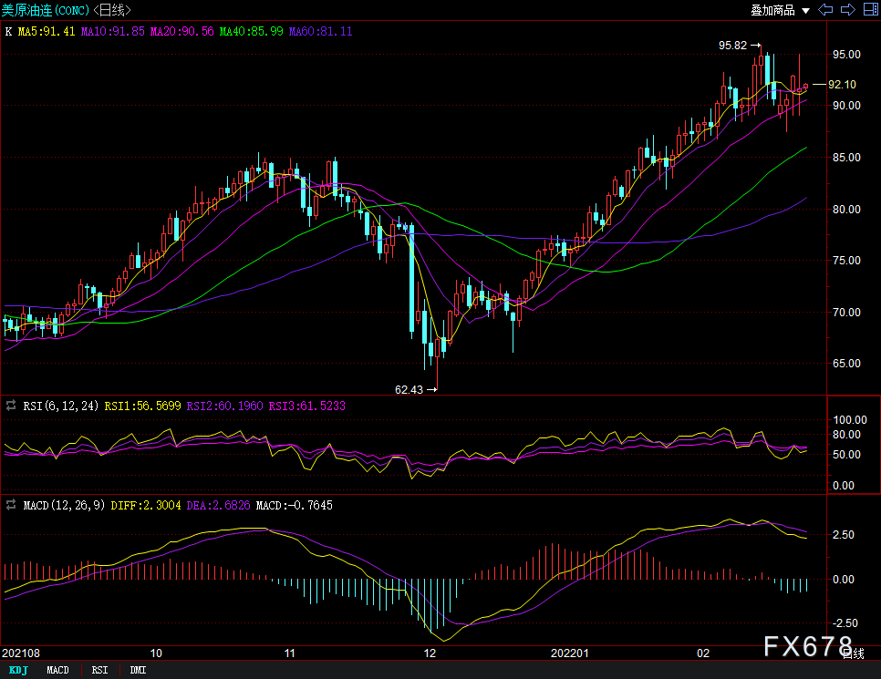This screenshot has height=679, width=881.
Task: Click the DIFF:2.3004 value
Action: pyautogui.click(x=146, y=505)
